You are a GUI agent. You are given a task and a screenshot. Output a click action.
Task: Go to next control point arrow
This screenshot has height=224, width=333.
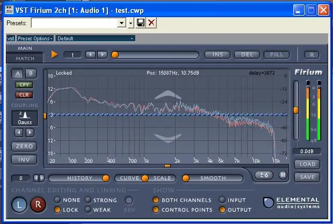tap(102, 55)
